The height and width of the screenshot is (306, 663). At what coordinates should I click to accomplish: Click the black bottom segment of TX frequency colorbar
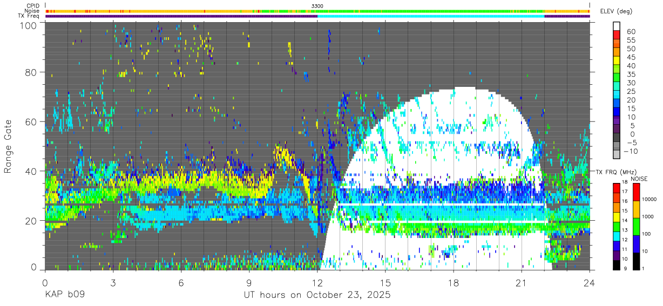pyautogui.click(x=617, y=264)
